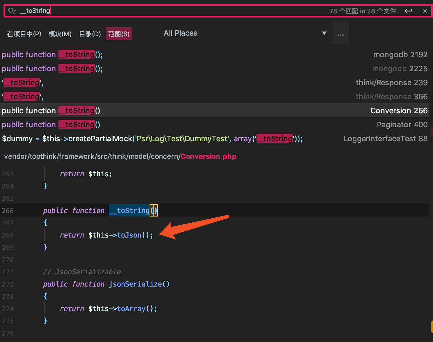433x342 pixels.
Task: Click the // JsonSerializable comment on line 271
Action: pos(82,272)
